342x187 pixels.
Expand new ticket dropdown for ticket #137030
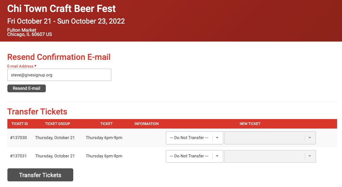point(270,138)
